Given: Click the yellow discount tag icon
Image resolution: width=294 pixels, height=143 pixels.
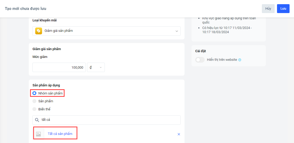Looking at the screenshot, I should tap(39, 31).
